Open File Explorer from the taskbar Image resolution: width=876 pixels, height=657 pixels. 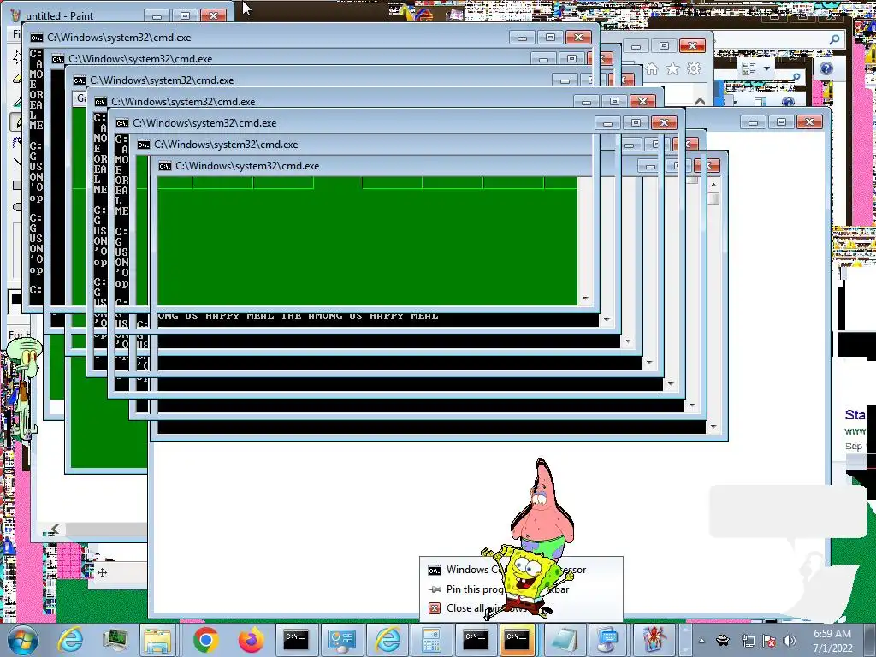[x=157, y=640]
